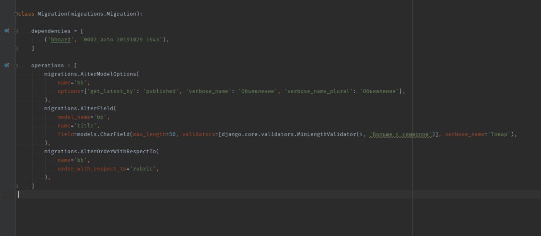Click the 'Migration' class name in the definition
This screenshot has width=541, height=236.
coord(52,14)
